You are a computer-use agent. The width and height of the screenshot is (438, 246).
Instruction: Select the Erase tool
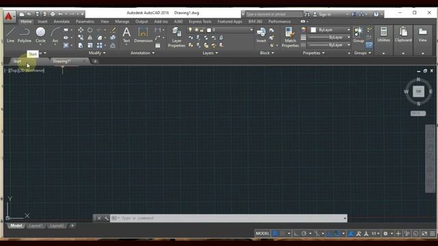pyautogui.click(x=113, y=30)
